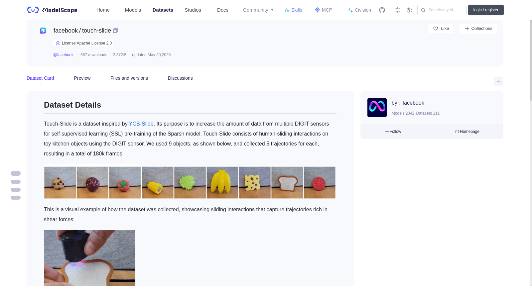Open the YCB-Slide link
532x286 pixels.
[141, 124]
